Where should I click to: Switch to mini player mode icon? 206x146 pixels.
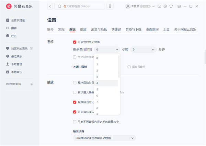click(180, 6)
